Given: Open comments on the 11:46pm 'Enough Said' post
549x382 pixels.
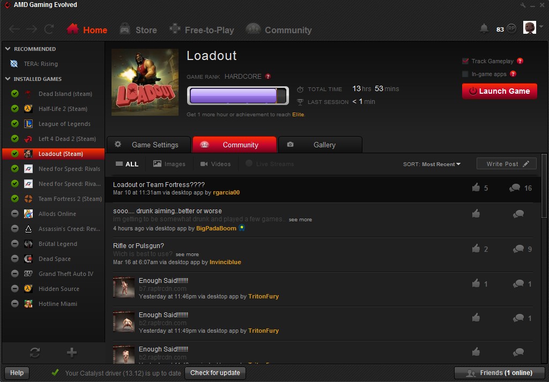Looking at the screenshot, I should (x=518, y=283).
